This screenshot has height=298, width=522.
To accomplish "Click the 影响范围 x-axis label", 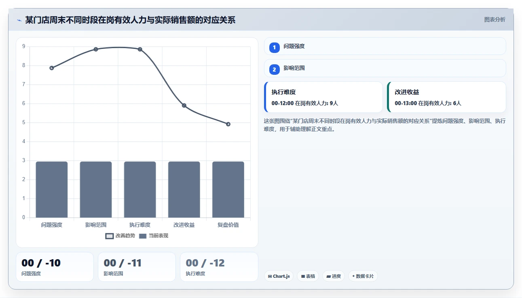I will click(x=96, y=225).
